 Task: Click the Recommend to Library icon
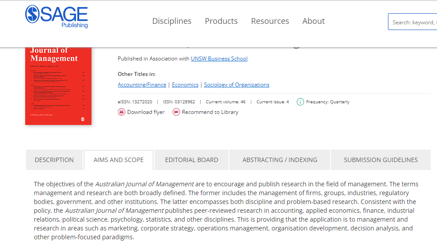(176, 112)
